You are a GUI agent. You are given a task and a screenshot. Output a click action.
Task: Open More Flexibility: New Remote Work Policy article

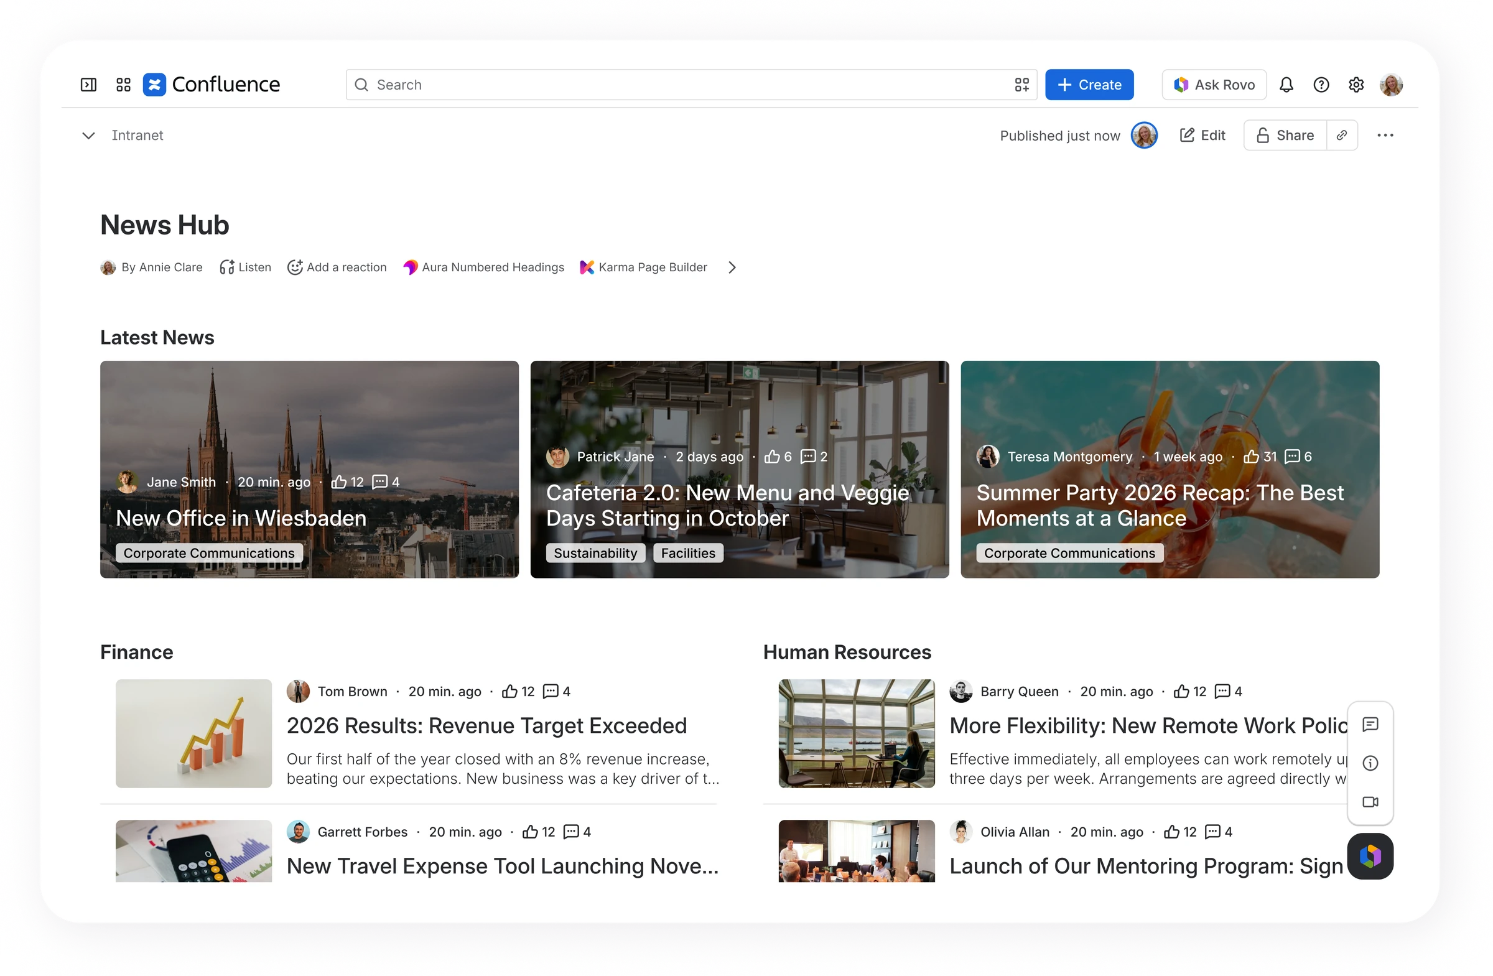[1148, 726]
